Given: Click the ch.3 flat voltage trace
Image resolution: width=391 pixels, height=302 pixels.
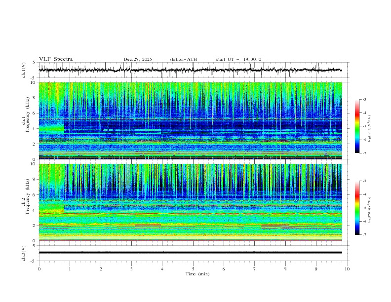Looking at the screenshot, I should (191, 253).
